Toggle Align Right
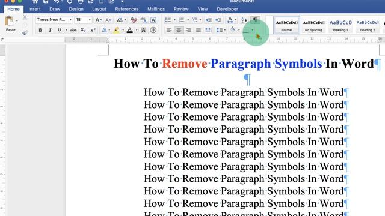 pos(188,30)
